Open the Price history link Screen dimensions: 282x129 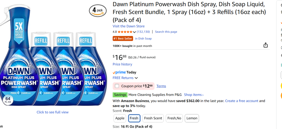click(x=122, y=64)
